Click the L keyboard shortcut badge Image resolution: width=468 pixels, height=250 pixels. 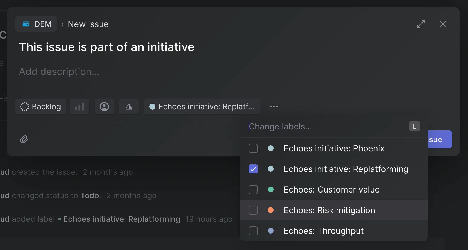coord(414,126)
